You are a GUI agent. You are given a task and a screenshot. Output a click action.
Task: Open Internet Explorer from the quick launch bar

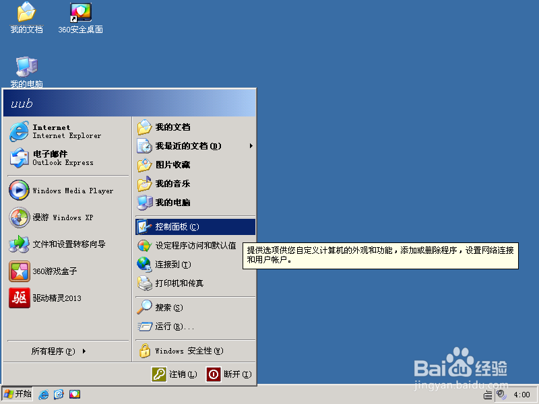[44, 394]
